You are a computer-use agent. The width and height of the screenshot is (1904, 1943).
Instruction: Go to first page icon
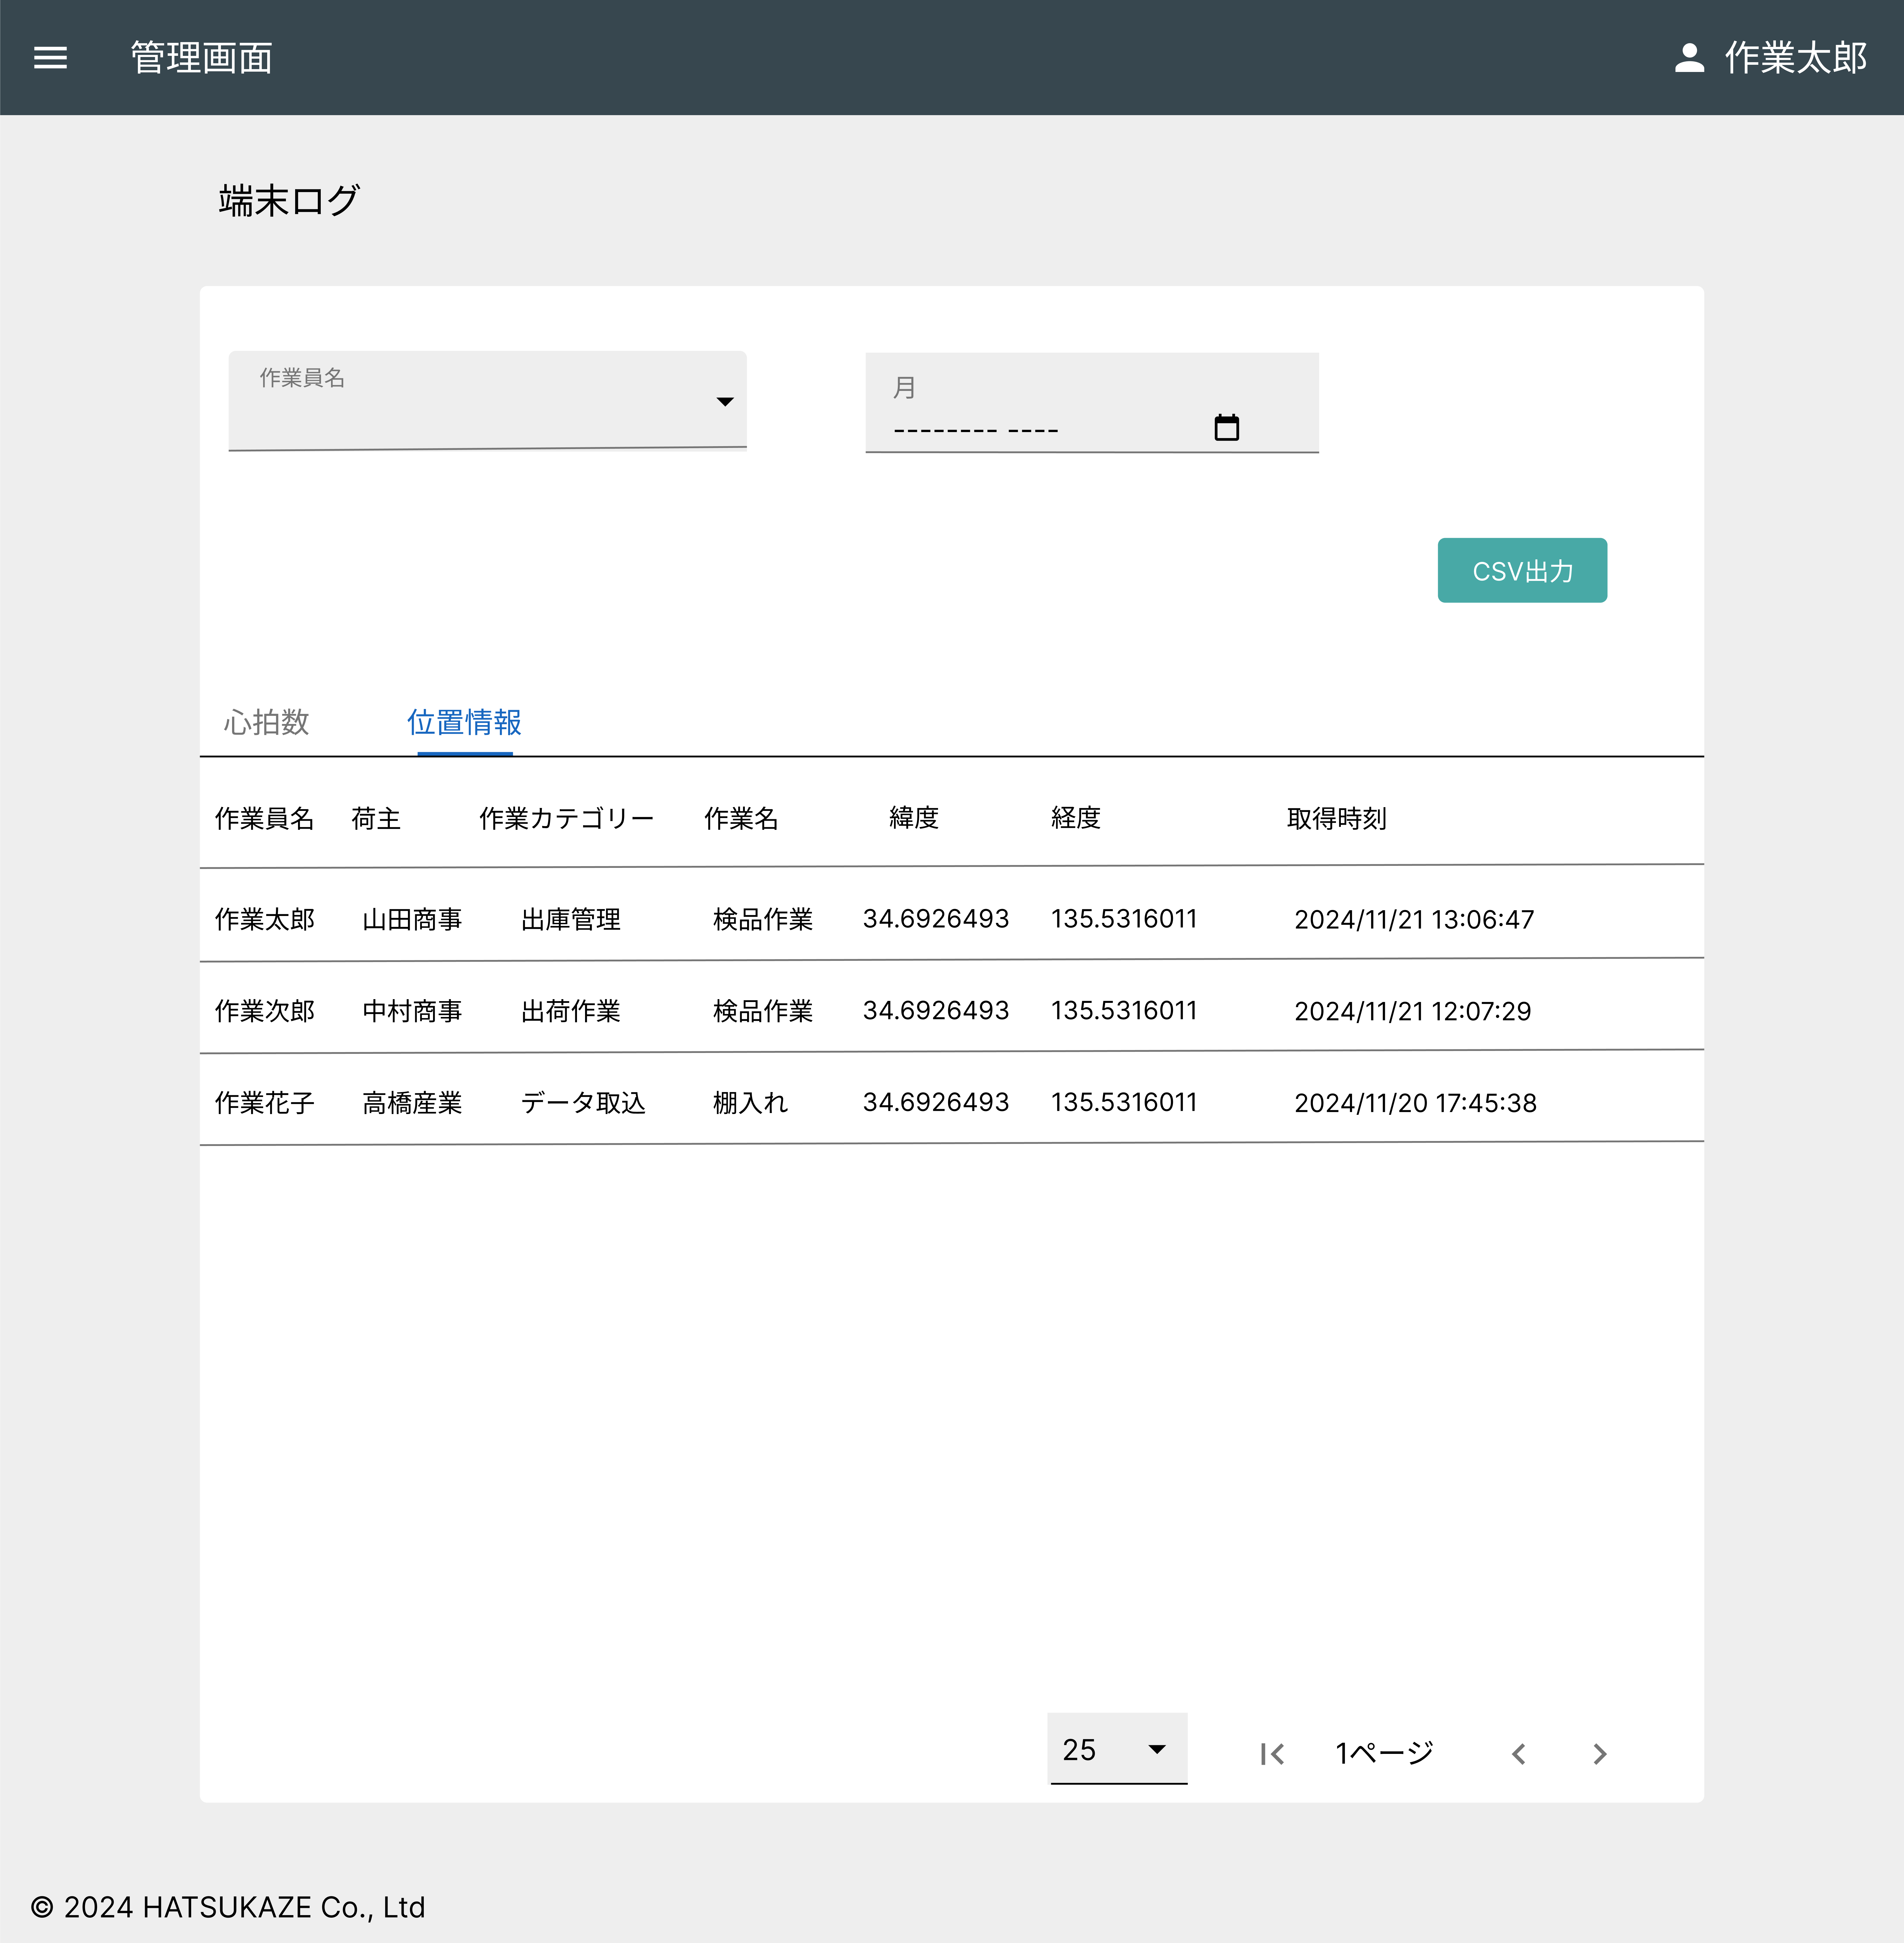point(1272,1754)
